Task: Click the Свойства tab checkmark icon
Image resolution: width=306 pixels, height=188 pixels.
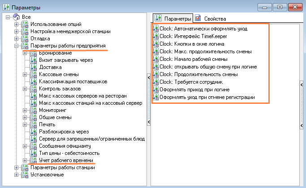Action: [198, 18]
